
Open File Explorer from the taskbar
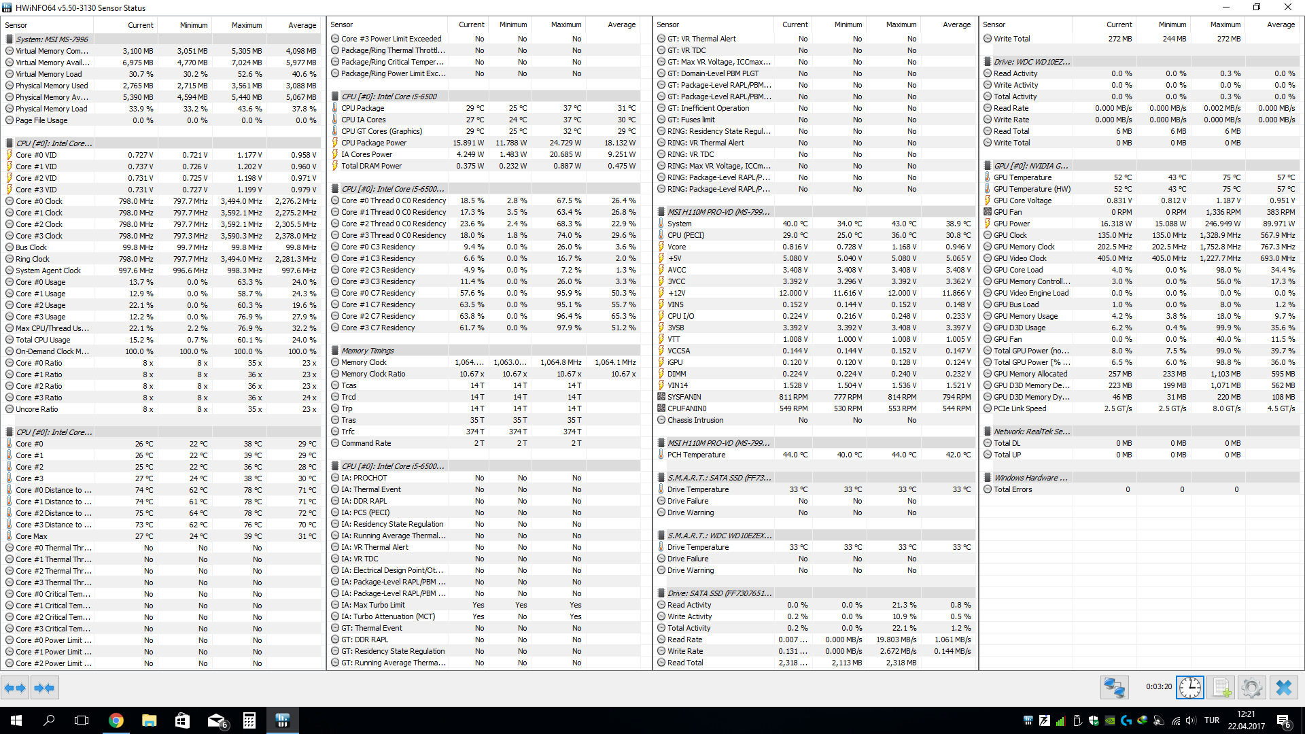coord(149,720)
